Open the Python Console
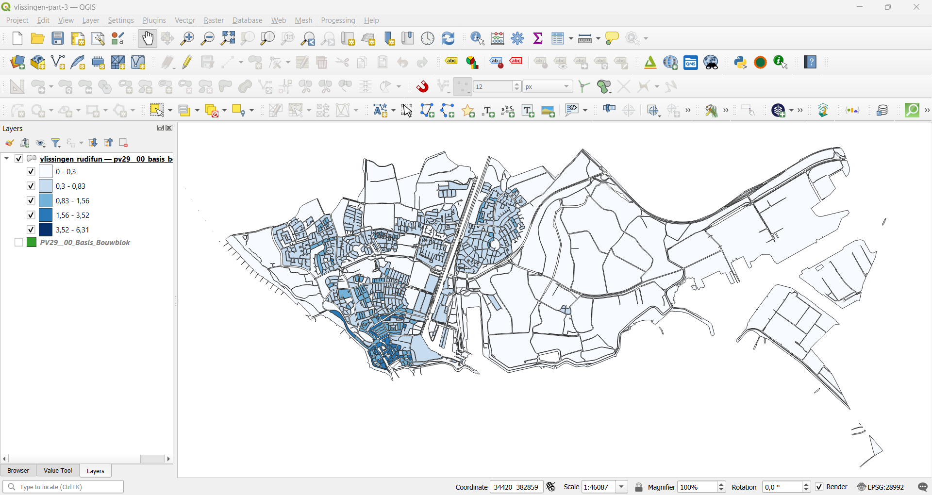The height and width of the screenshot is (495, 932). click(x=740, y=62)
